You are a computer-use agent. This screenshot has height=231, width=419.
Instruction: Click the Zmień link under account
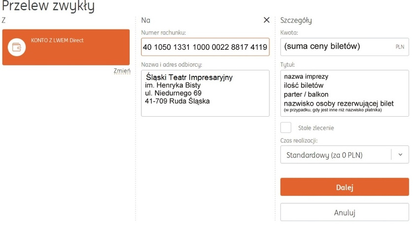(122, 71)
